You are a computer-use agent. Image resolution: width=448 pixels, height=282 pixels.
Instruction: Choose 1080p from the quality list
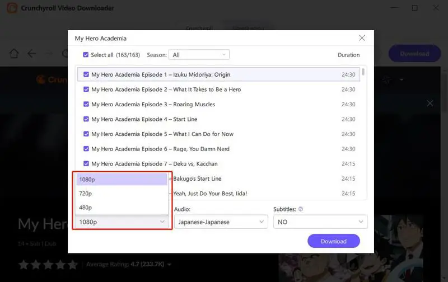(122, 180)
